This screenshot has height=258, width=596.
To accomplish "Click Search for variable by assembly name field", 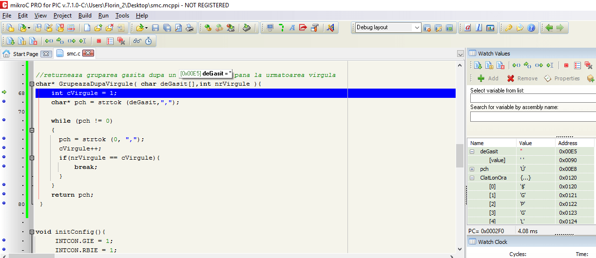I will pos(533,116).
